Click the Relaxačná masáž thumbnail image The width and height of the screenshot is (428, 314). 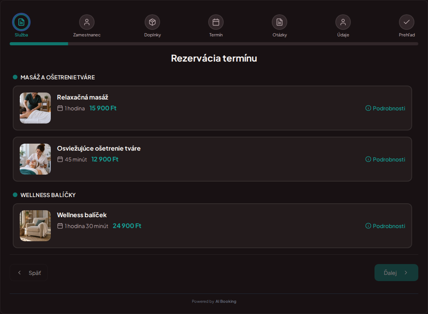pos(35,108)
